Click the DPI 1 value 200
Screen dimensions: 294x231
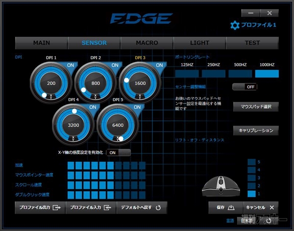[51, 83]
